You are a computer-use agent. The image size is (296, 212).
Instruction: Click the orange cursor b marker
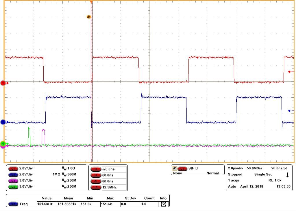[x=89, y=17]
